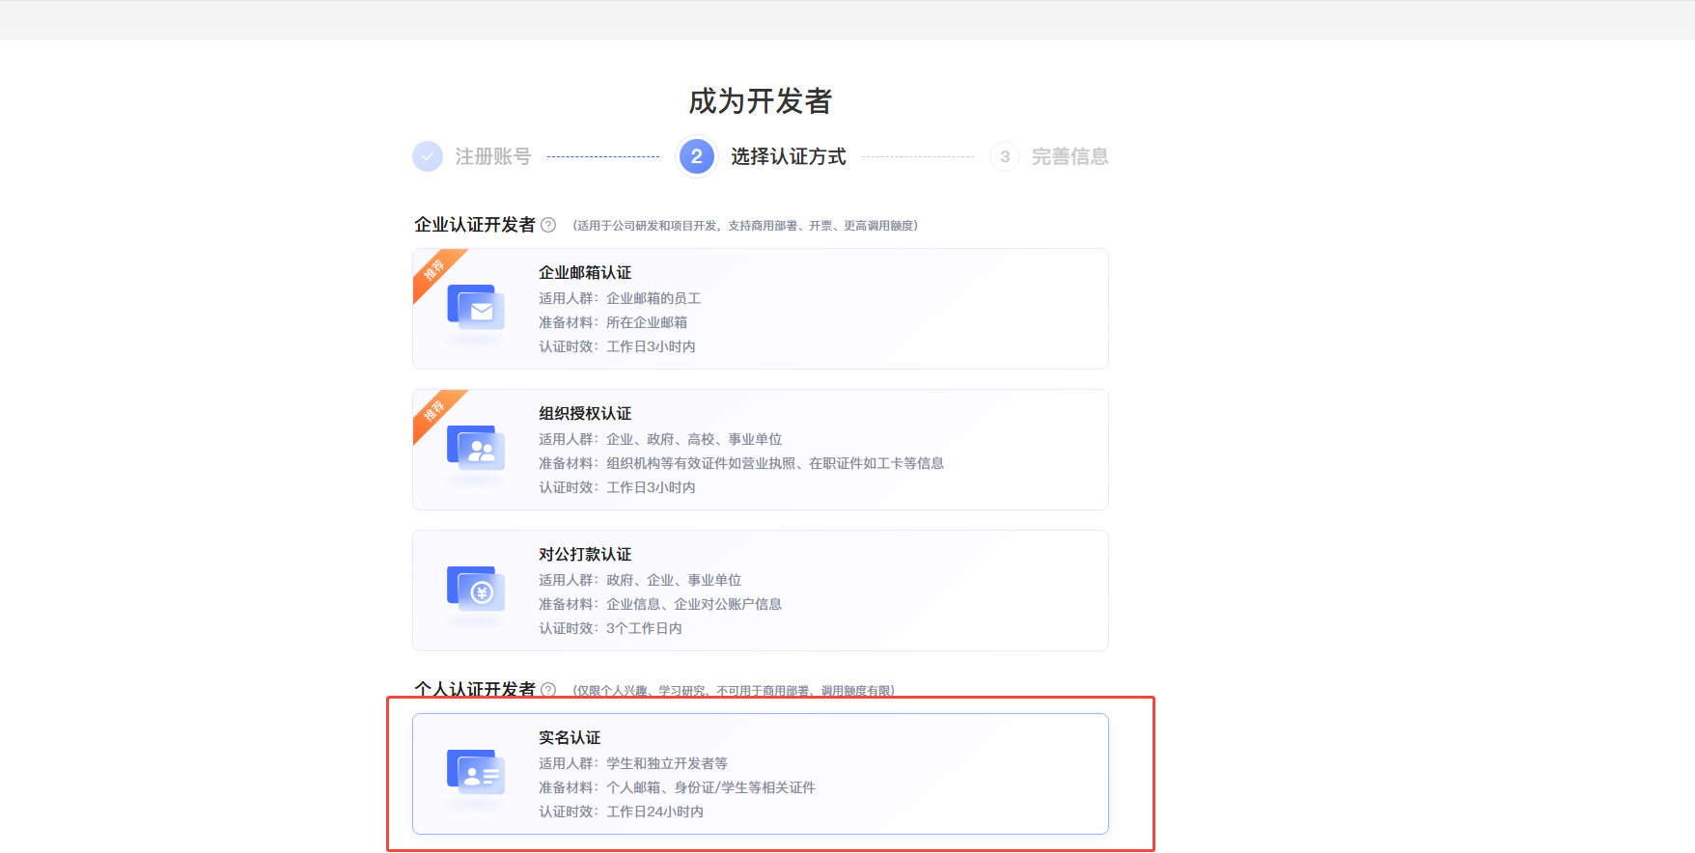Choose the 组织授权认证 title
The height and width of the screenshot is (853, 1695).
(x=585, y=414)
